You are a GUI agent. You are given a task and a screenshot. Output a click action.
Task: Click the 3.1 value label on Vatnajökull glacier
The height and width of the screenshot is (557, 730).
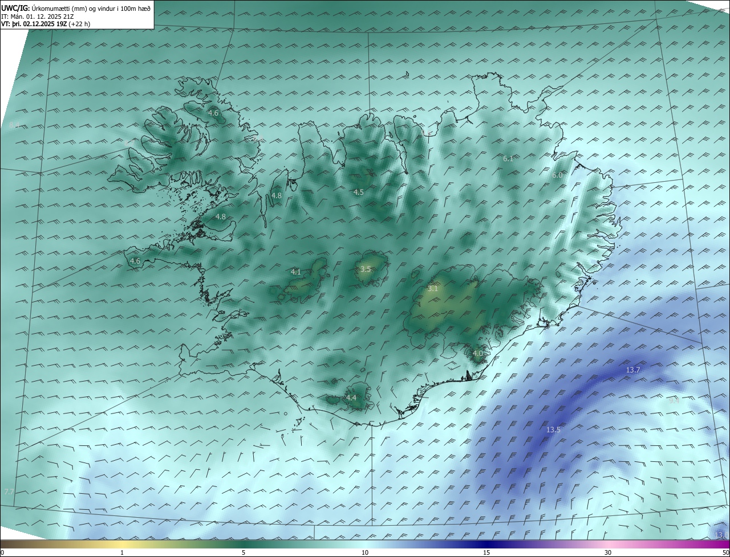point(433,289)
